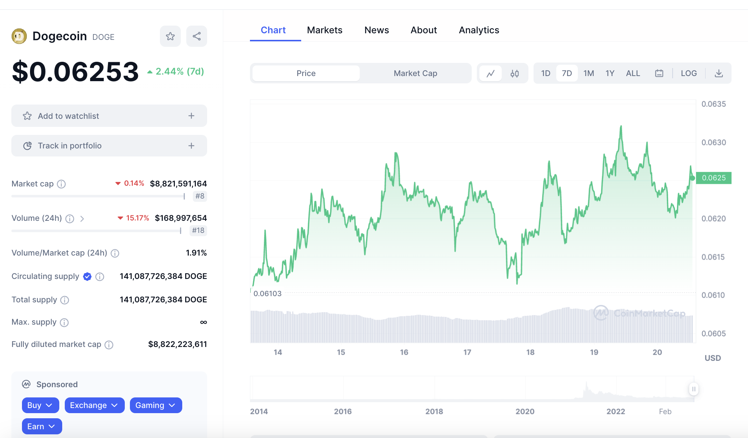
Task: Click the Max. supply info icon
Action: point(64,322)
